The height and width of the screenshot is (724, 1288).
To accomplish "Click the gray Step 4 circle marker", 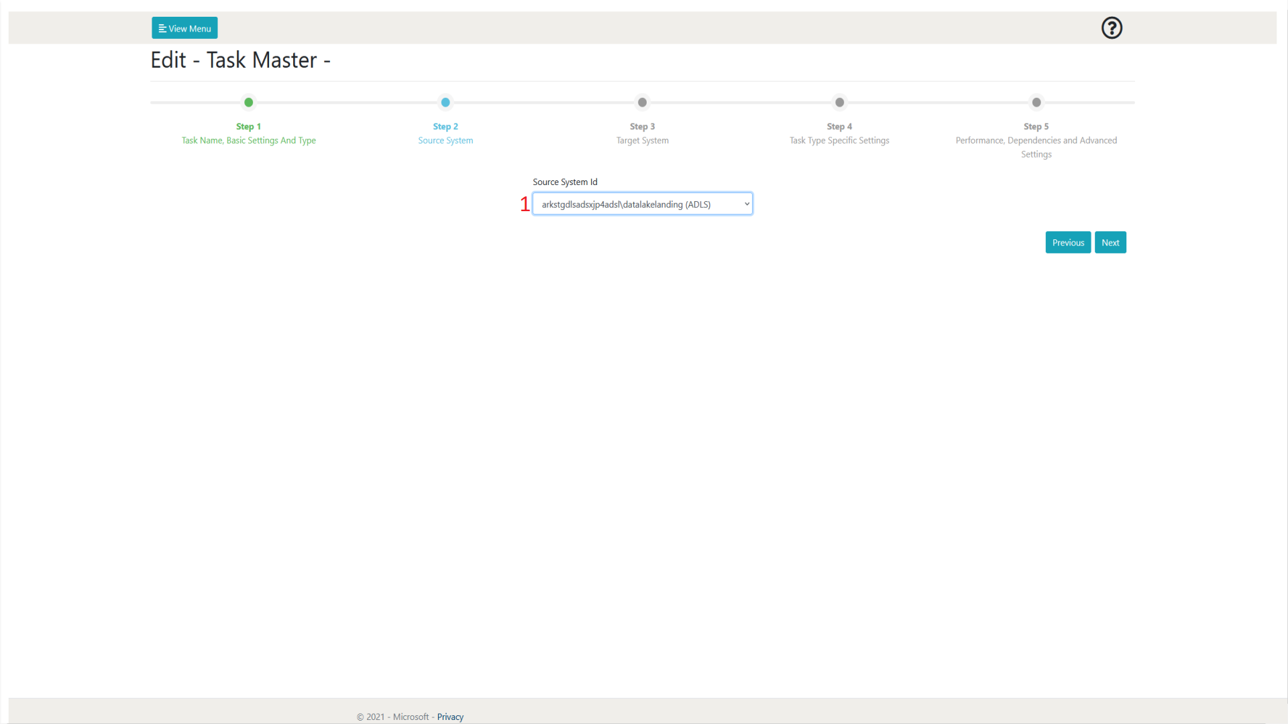I will coord(839,103).
